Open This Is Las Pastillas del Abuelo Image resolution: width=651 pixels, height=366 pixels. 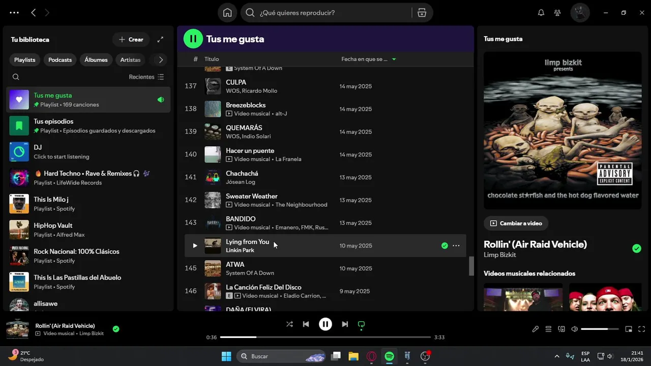tap(88, 282)
